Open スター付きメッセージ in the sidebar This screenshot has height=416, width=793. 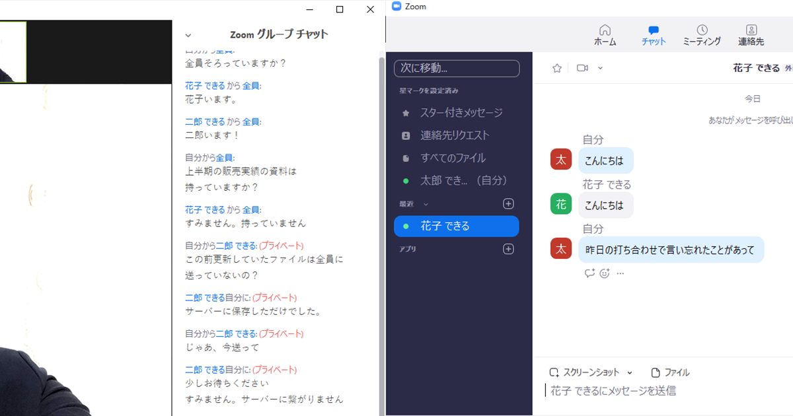tap(463, 113)
